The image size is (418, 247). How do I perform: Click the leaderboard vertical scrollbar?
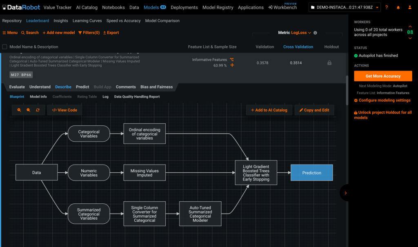[347, 91]
